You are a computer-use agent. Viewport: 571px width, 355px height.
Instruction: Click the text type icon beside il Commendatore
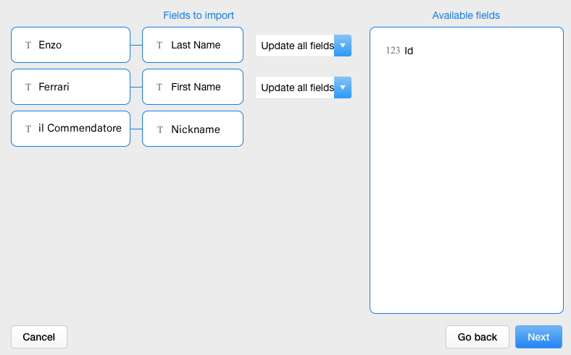tap(28, 129)
